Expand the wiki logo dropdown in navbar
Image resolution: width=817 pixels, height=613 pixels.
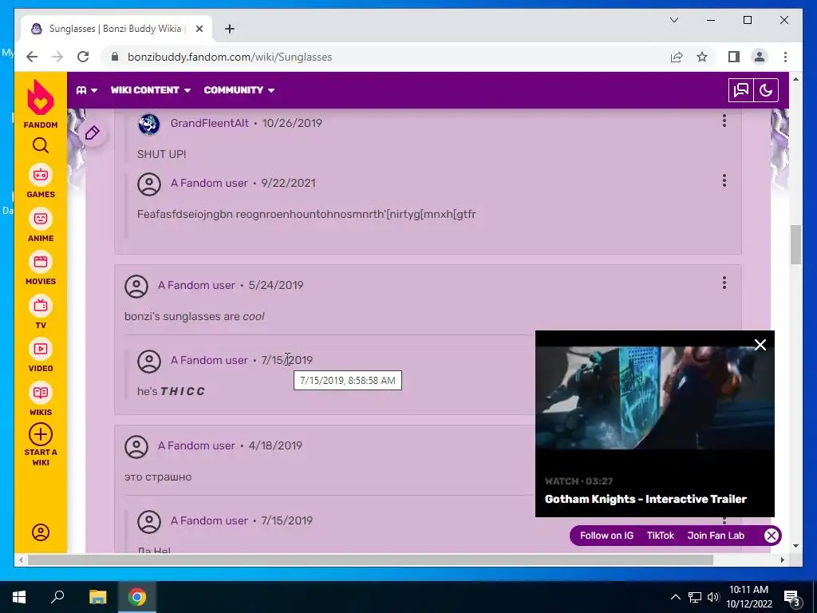tap(87, 90)
